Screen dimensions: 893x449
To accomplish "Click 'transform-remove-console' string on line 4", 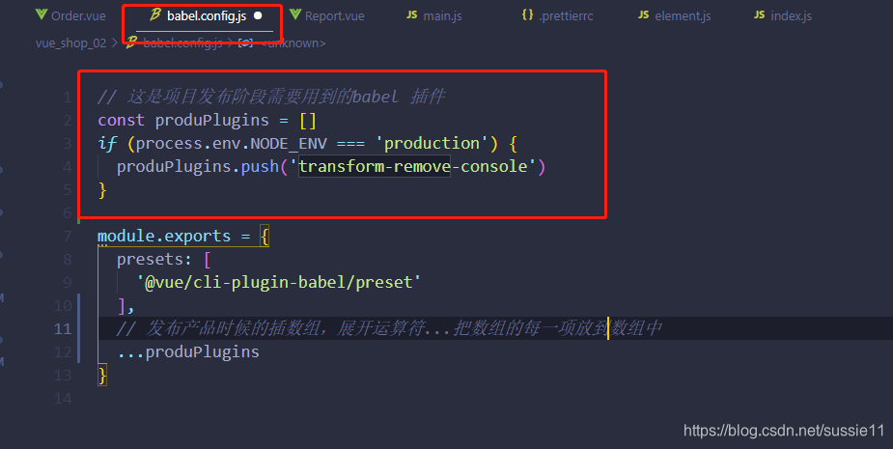I will [x=413, y=167].
